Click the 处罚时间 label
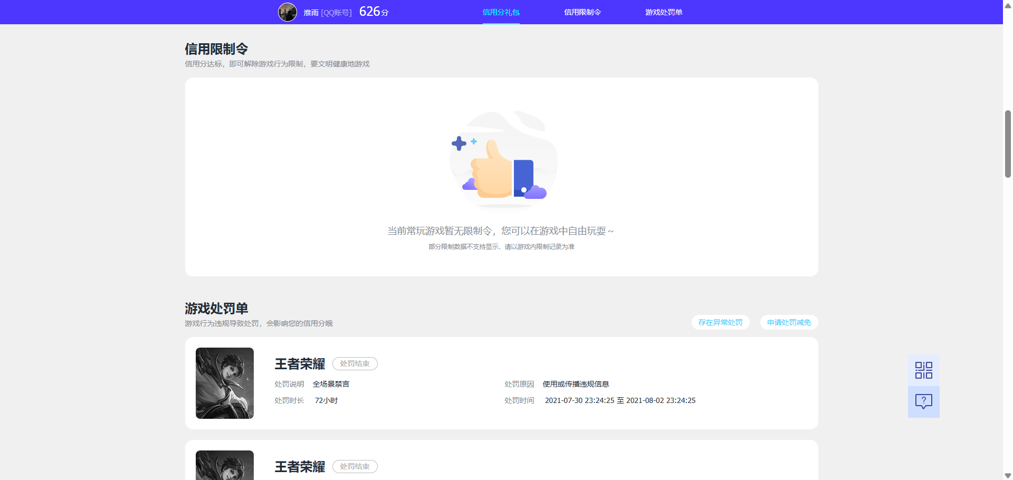Image resolution: width=1013 pixels, height=480 pixels. (x=519, y=400)
